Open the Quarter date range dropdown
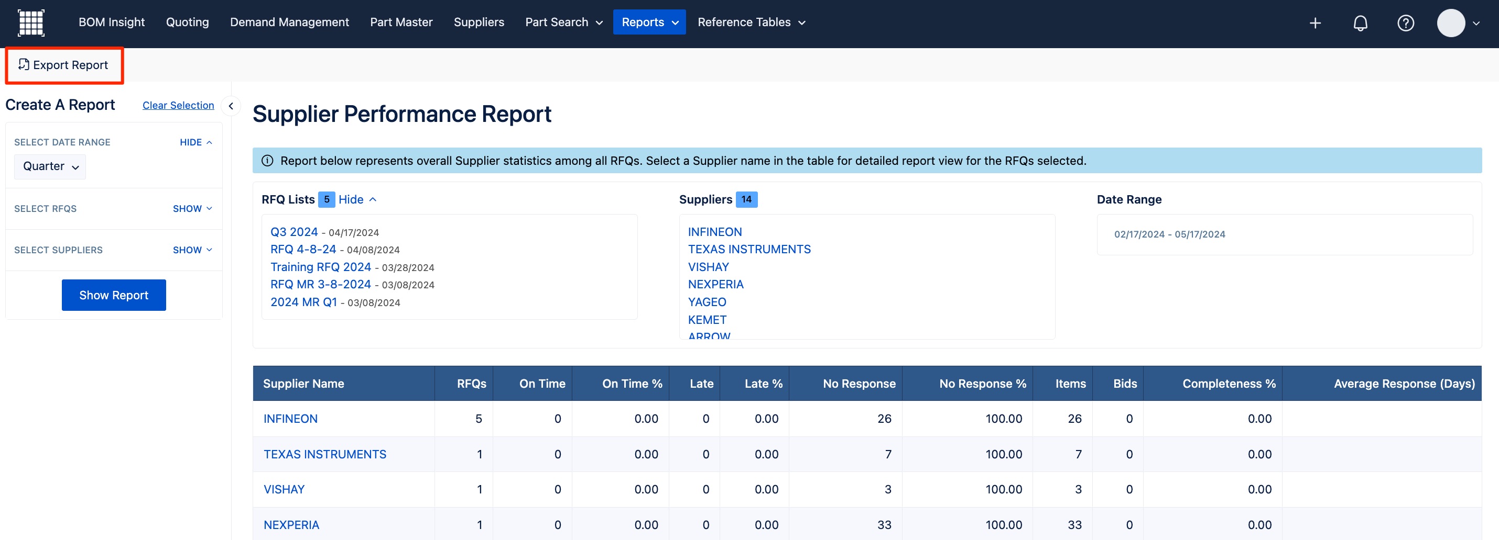The image size is (1499, 540). 50,166
